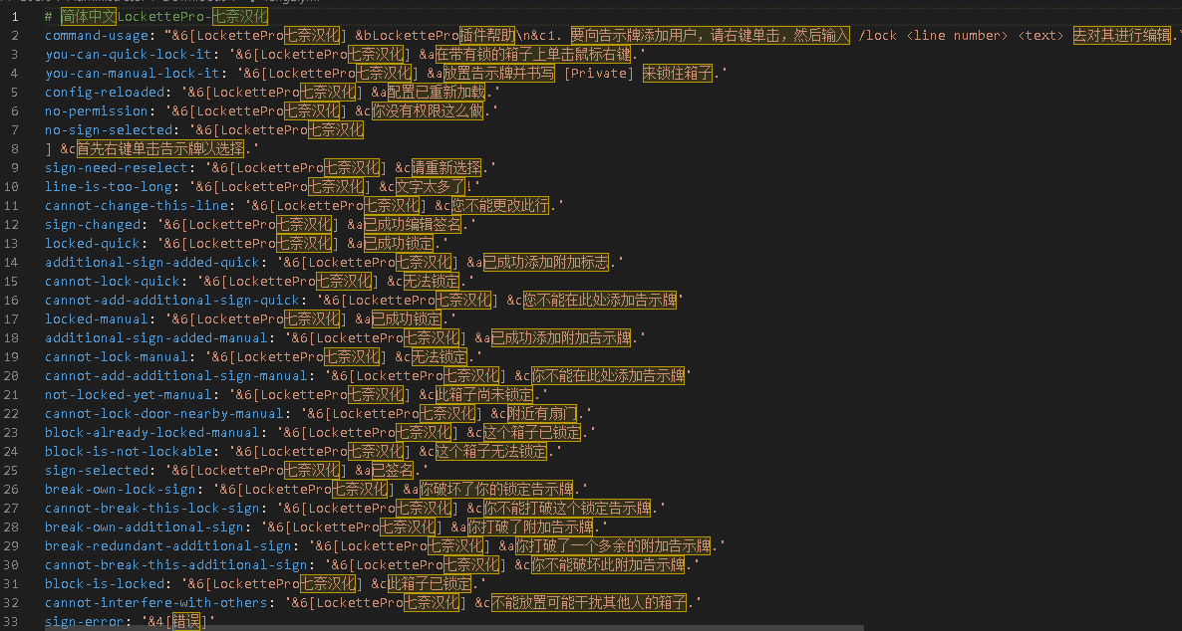Click line number 16 in the gutter
Image resolution: width=1182 pixels, height=631 pixels.
point(11,300)
